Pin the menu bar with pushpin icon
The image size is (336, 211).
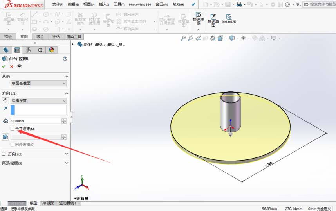(x=193, y=4)
